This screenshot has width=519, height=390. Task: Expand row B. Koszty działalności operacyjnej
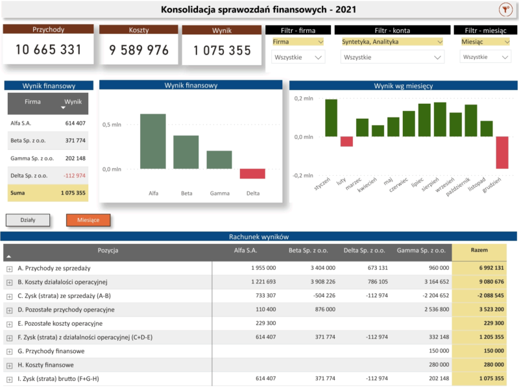coord(9,282)
